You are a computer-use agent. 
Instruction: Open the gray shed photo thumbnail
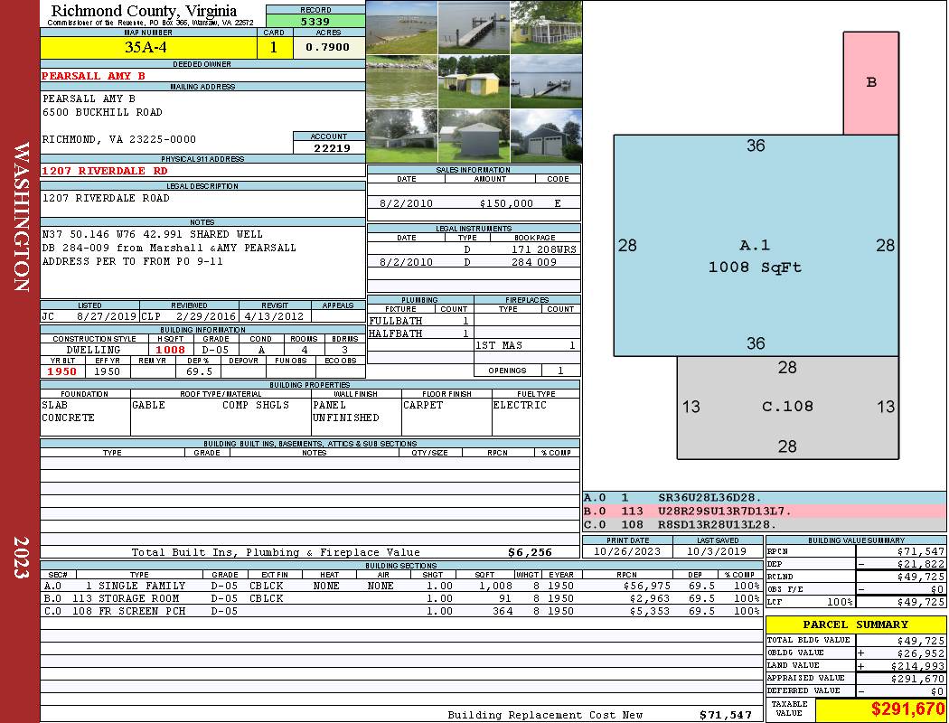[474, 136]
